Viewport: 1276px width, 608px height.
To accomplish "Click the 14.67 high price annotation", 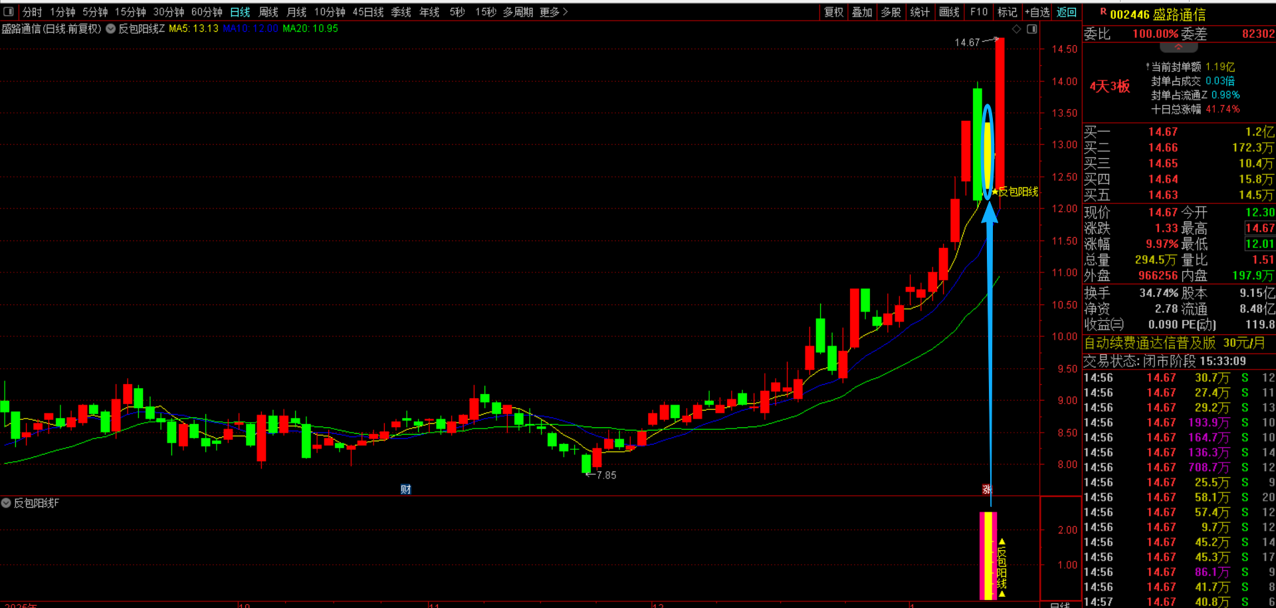I will [x=967, y=43].
